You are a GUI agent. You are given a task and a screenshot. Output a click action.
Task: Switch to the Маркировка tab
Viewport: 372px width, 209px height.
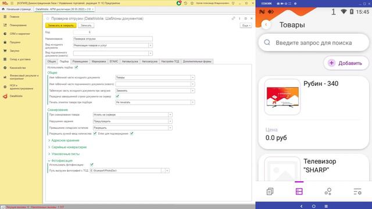point(99,62)
